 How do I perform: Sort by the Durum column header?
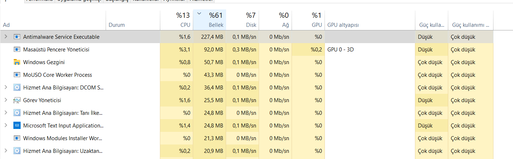click(x=133, y=20)
